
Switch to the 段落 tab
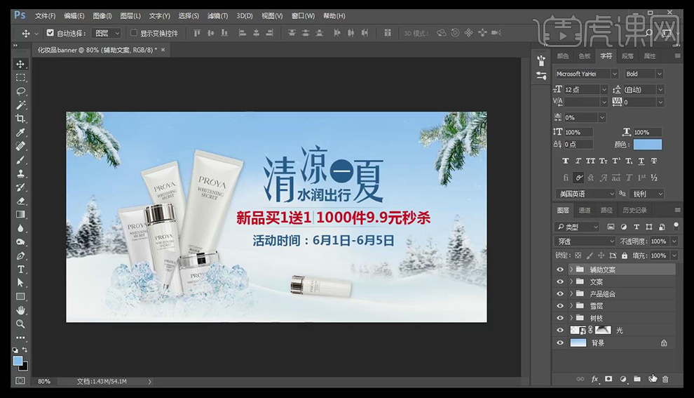pos(627,56)
